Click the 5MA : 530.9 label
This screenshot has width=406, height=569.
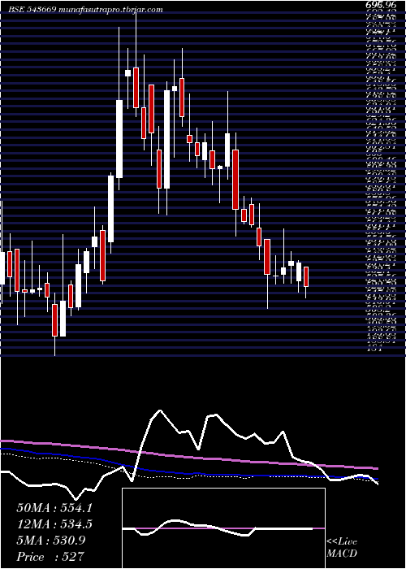point(51,541)
